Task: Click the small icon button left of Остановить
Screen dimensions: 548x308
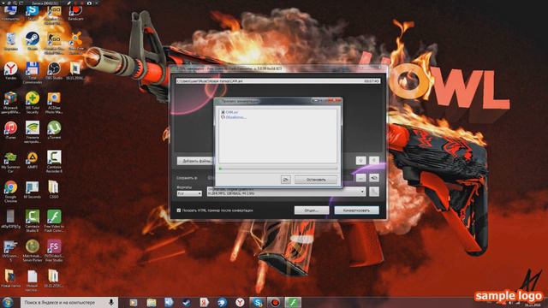Action: coord(285,180)
